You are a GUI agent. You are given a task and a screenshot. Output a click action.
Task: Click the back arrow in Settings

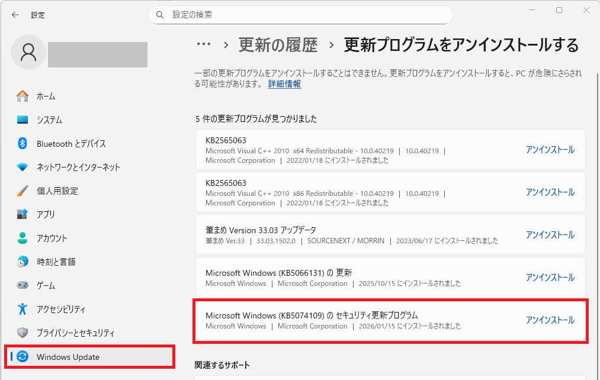[x=15, y=15]
